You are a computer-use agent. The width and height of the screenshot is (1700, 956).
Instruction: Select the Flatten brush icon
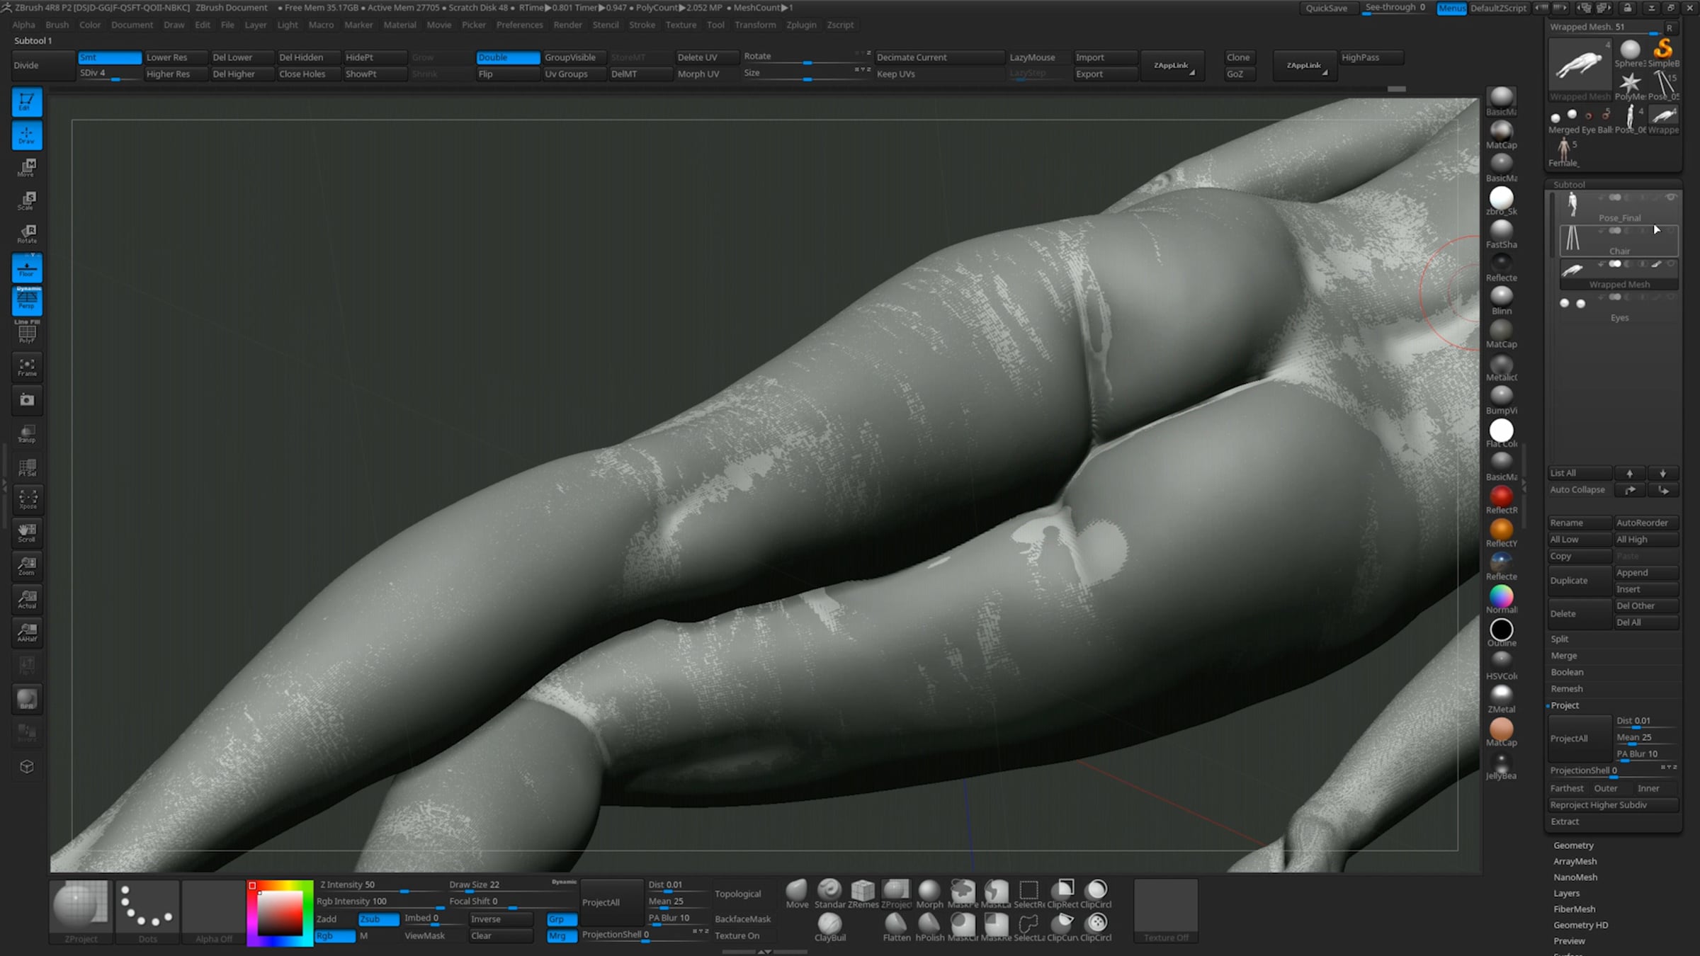pyautogui.click(x=896, y=923)
